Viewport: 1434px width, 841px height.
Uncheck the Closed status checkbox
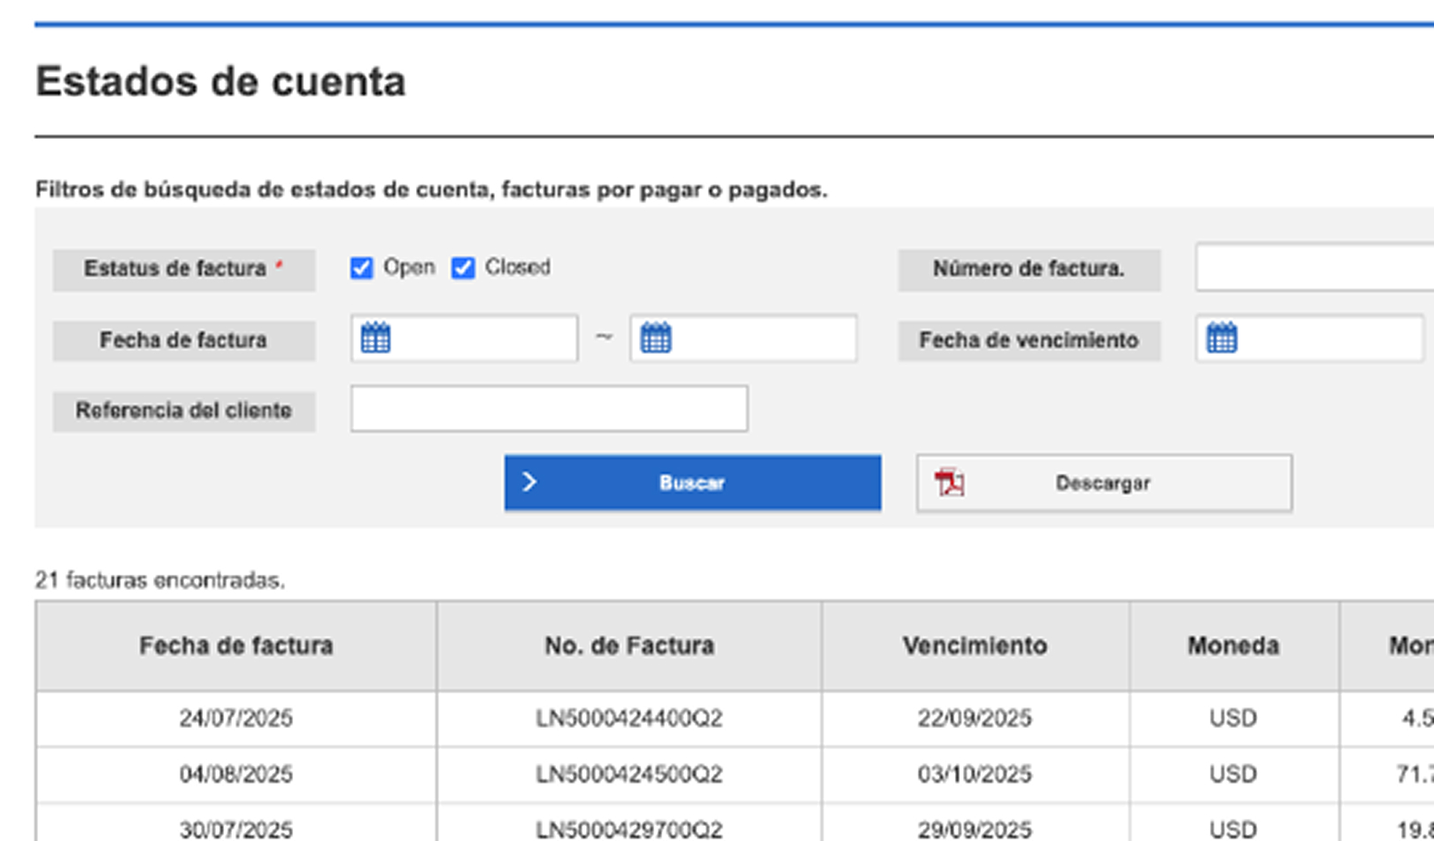[463, 268]
